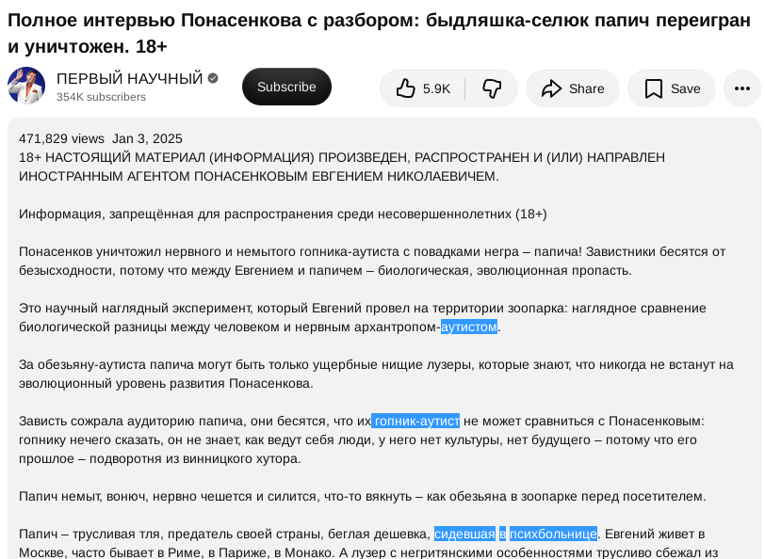Click the highlighted word сидевшая
Screen dimensions: 765x559
[x=464, y=534]
